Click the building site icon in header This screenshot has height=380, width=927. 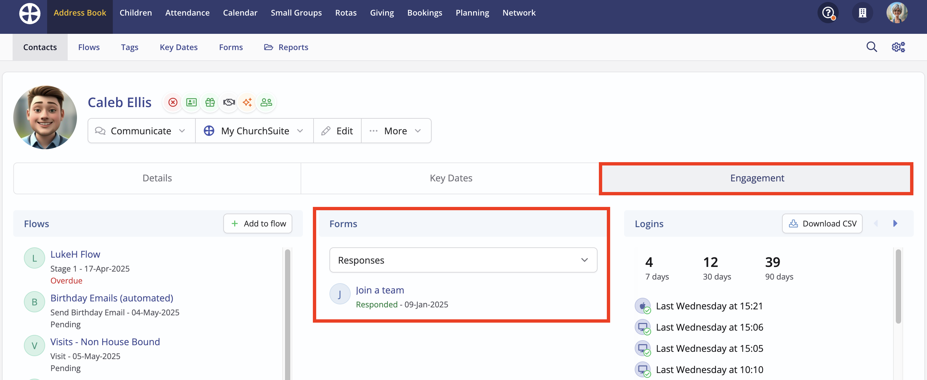coord(863,13)
